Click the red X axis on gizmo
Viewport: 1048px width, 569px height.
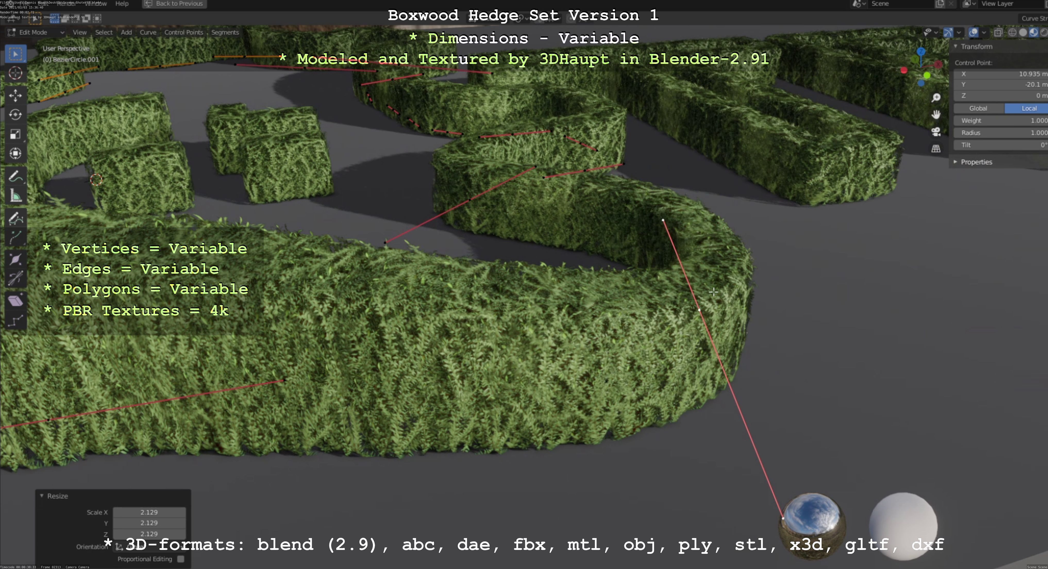pos(938,64)
